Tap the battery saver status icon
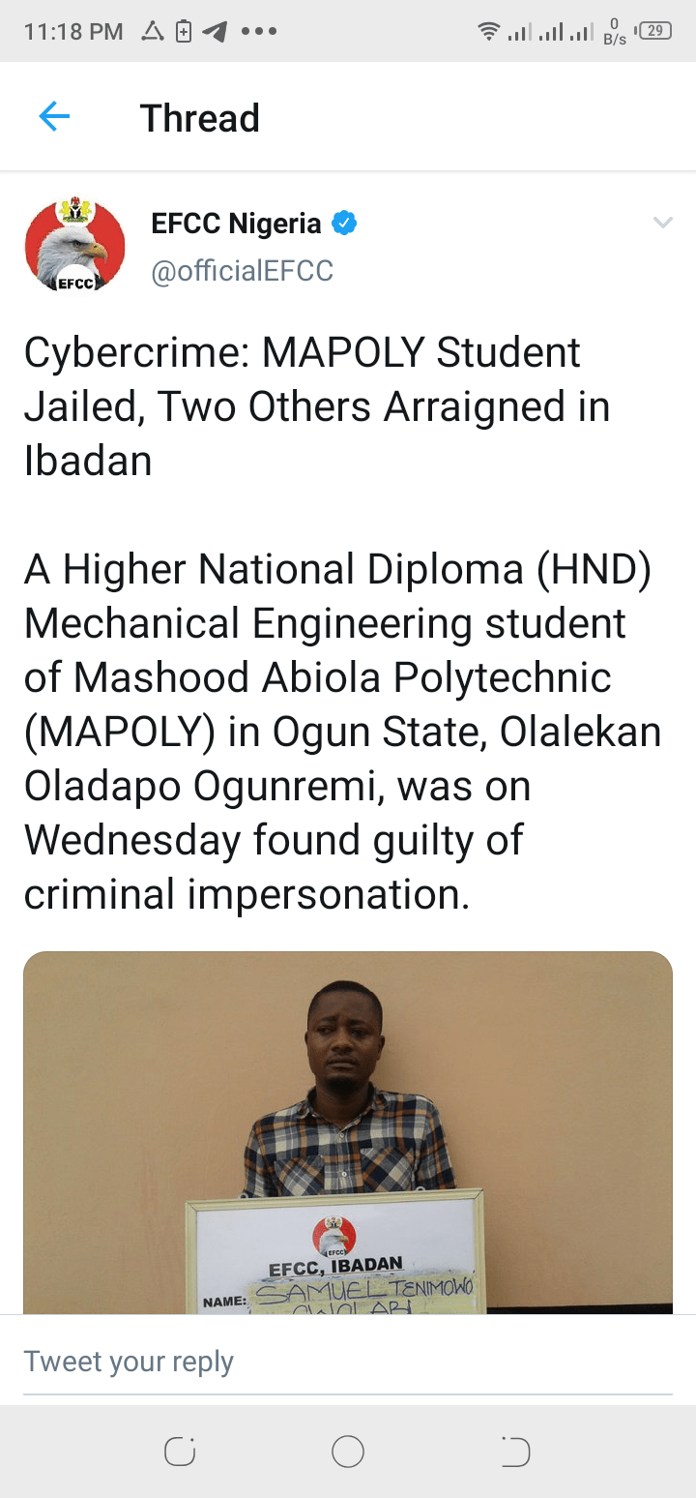Viewport: 696px width, 1498px height. (184, 31)
